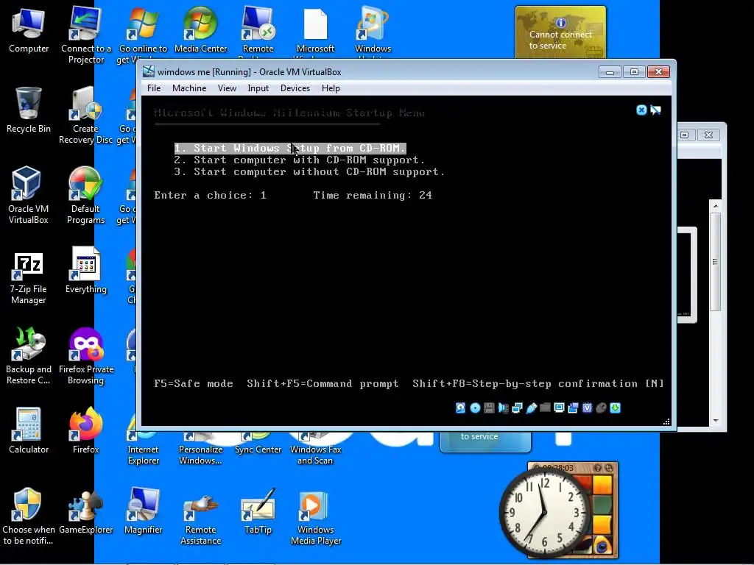Click the VirtualBox window title bar icon
Image resolution: width=754 pixels, height=565 pixels.
(149, 71)
